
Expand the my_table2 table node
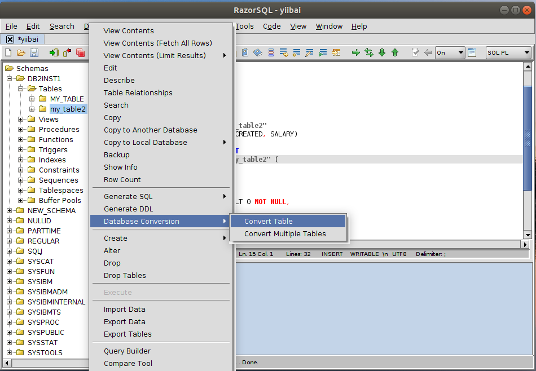point(32,109)
